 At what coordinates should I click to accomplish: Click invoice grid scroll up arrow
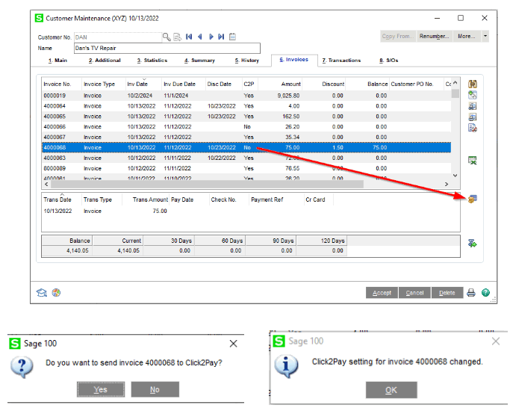pos(455,83)
